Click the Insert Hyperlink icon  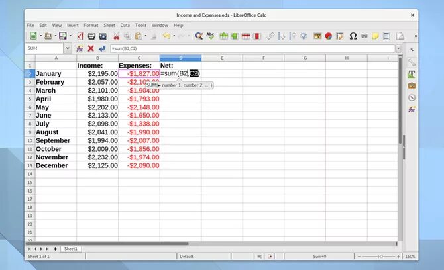tap(364, 36)
